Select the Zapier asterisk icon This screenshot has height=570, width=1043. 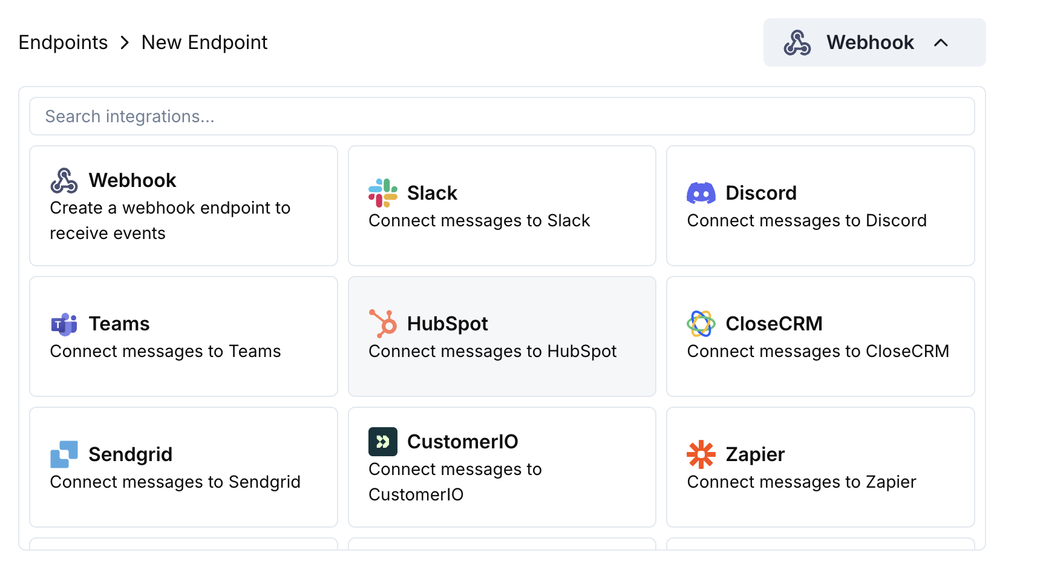[x=701, y=454]
